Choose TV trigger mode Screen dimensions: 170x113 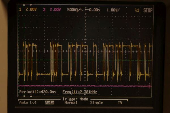(120, 103)
